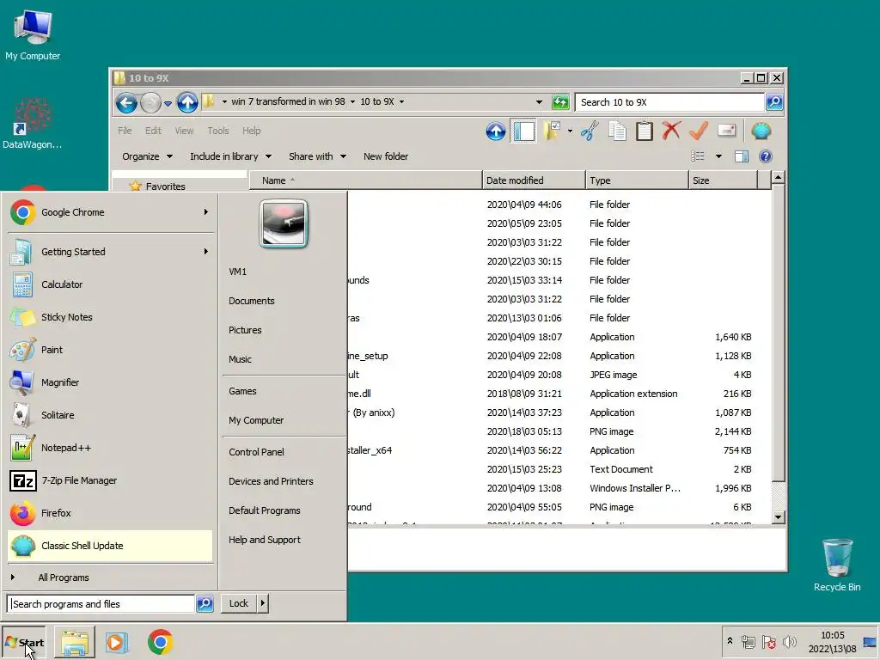The image size is (880, 660).
Task: Launch Paint from the Start menu
Action: point(111,350)
